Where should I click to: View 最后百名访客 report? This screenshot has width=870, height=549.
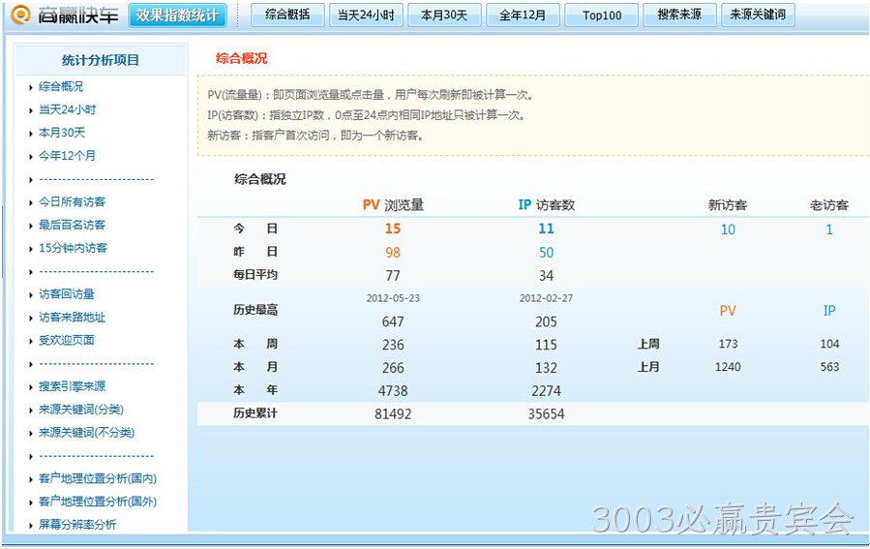(73, 225)
